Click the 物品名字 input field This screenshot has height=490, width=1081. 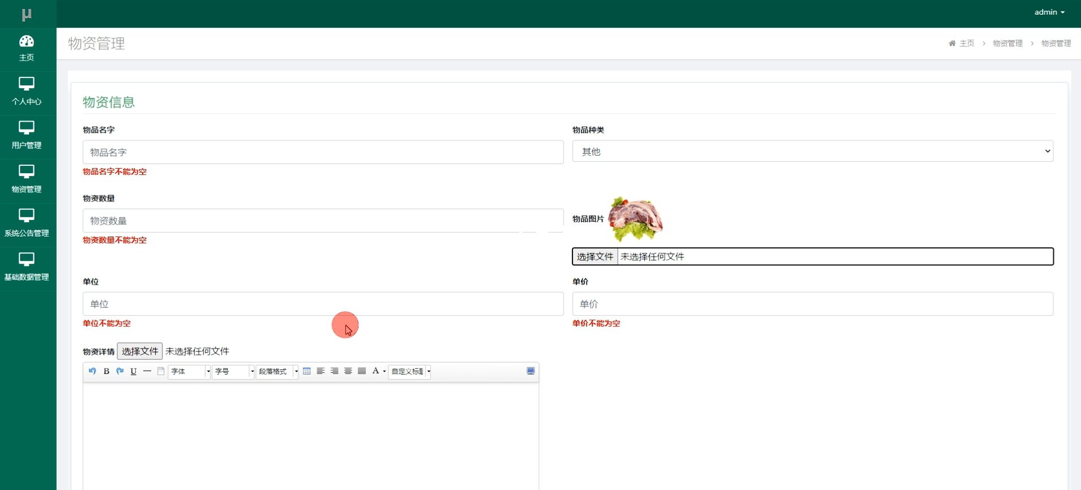[323, 152]
